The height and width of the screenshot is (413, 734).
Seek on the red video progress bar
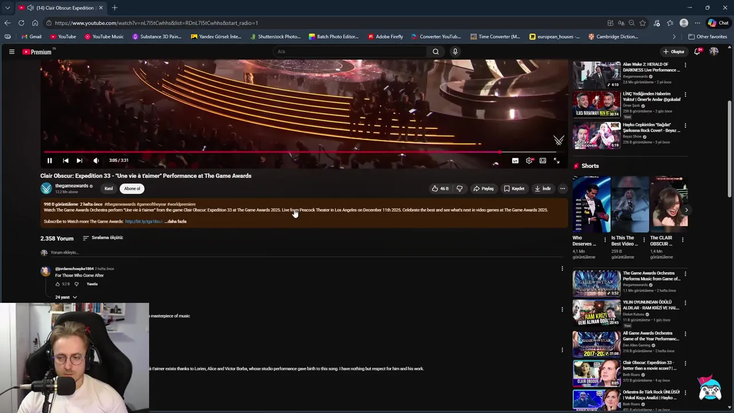point(300,152)
